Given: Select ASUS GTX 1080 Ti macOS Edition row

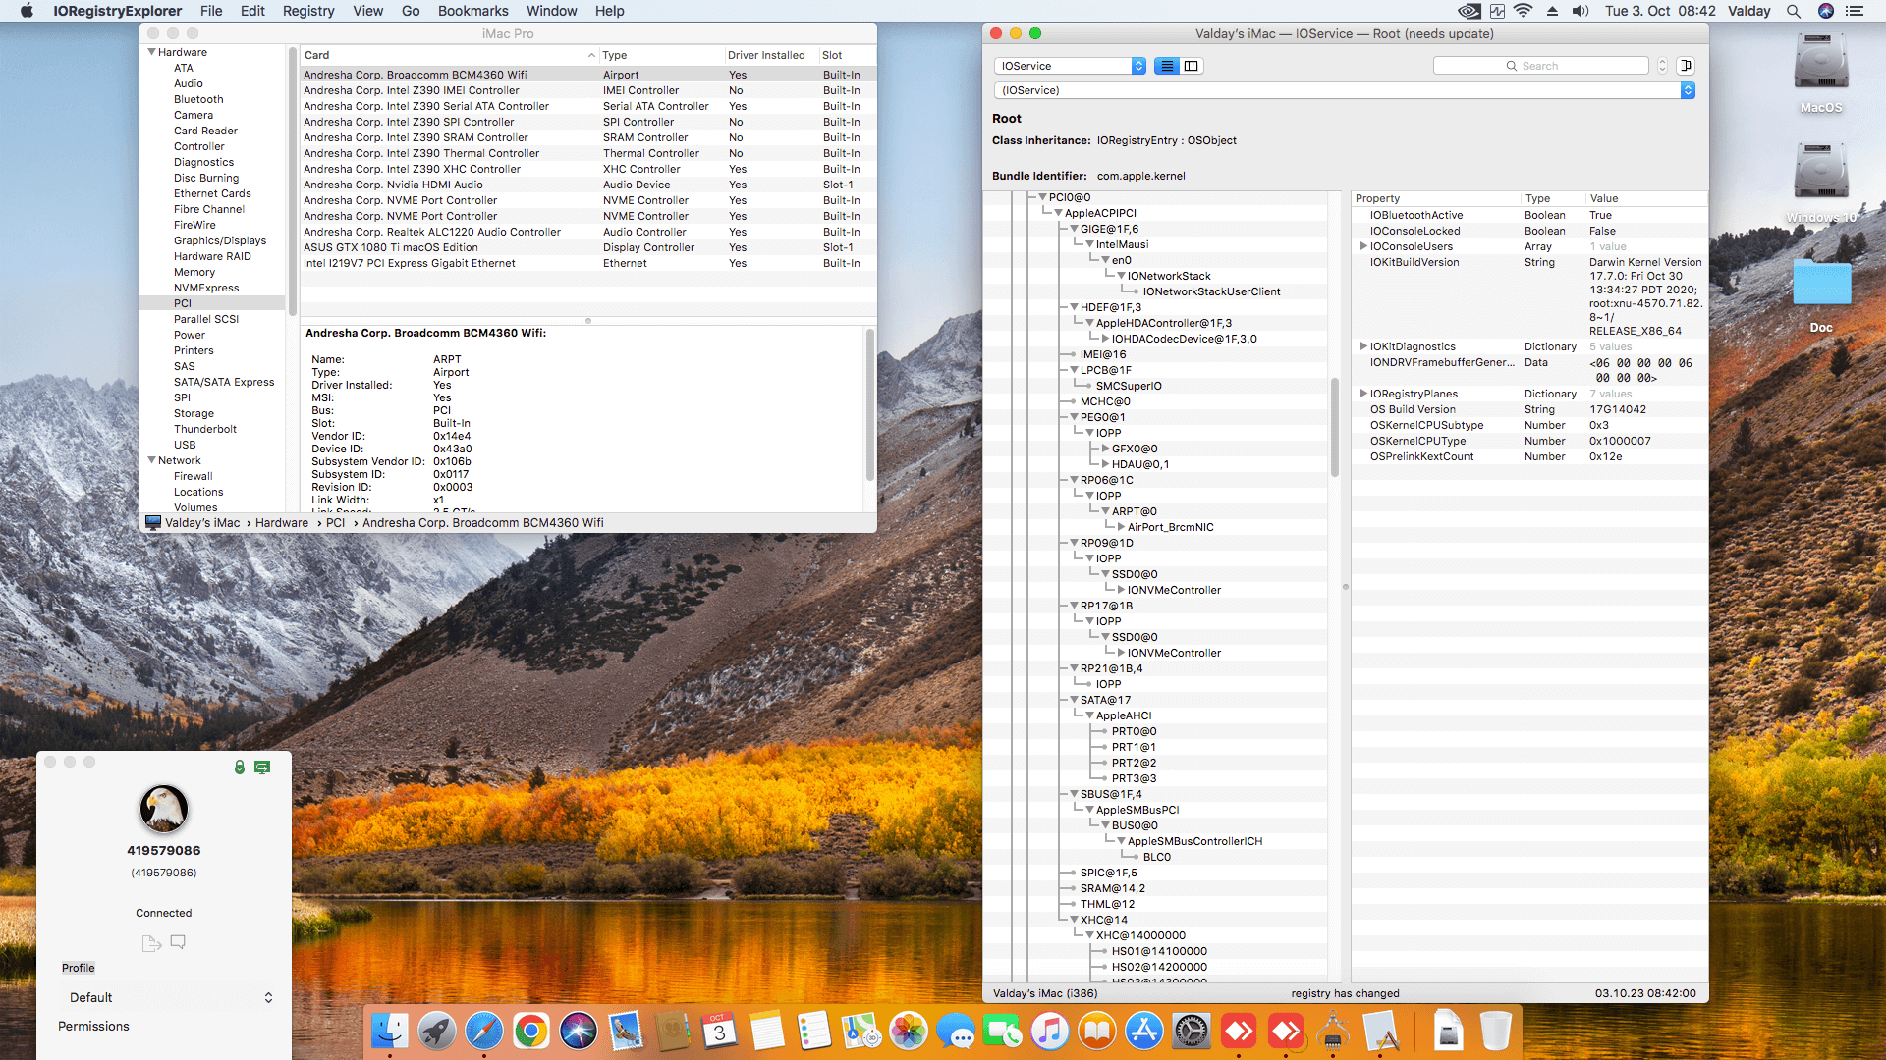Looking at the screenshot, I should point(587,247).
